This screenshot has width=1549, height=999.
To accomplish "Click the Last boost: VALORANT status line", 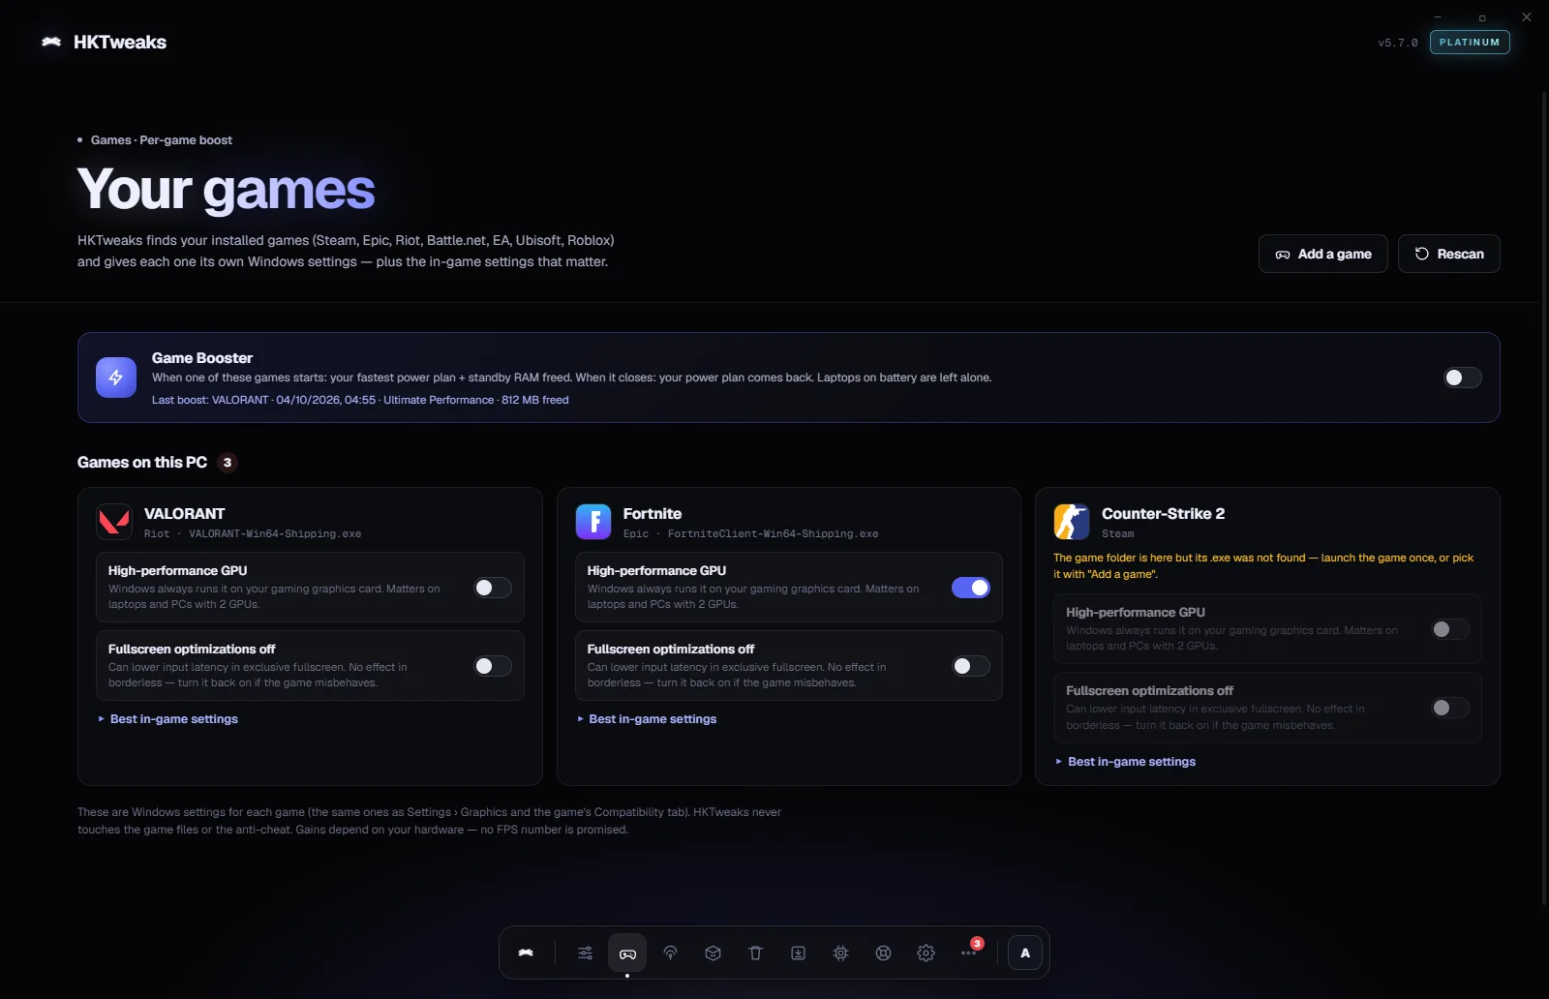I will (x=360, y=400).
